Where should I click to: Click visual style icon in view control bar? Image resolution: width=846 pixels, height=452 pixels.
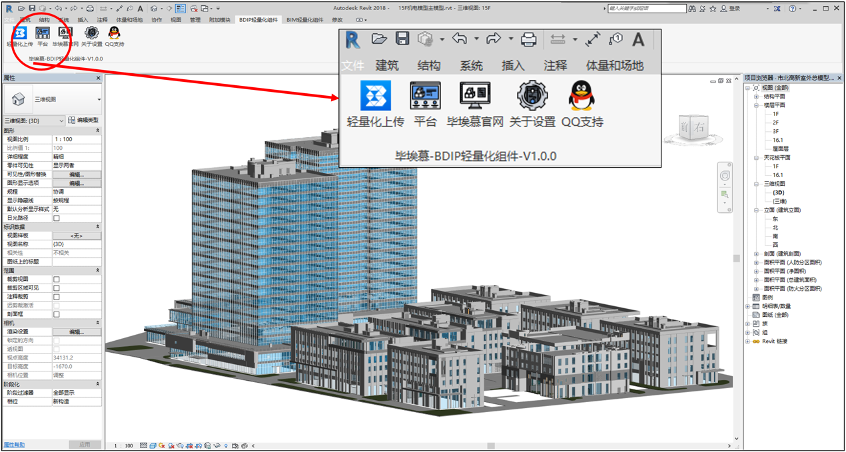click(x=153, y=446)
